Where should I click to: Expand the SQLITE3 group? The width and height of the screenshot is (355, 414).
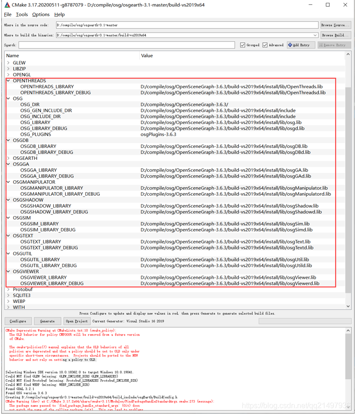pyautogui.click(x=8, y=295)
